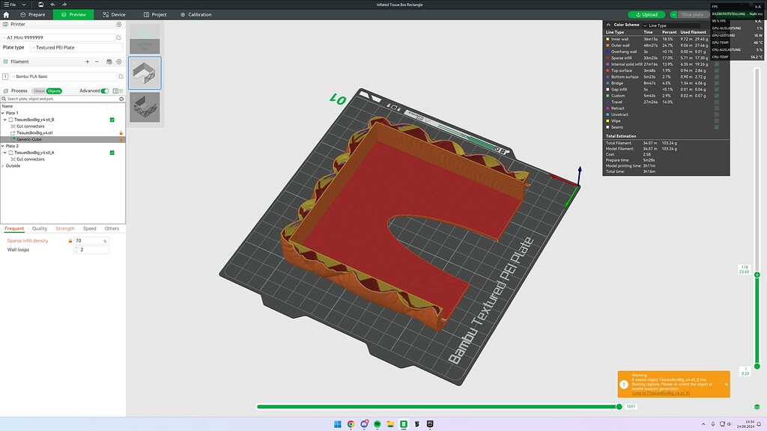Viewport: 767px width, 431px height.
Task: Select the Plate 2 thumbnail
Action: tap(145, 108)
